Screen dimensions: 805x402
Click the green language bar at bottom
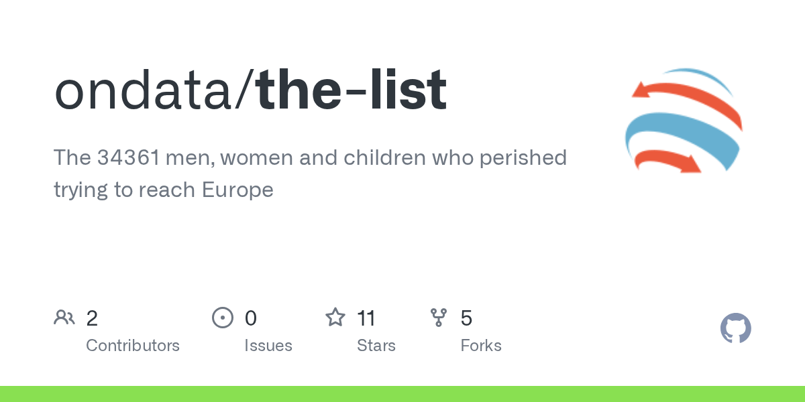click(x=402, y=394)
